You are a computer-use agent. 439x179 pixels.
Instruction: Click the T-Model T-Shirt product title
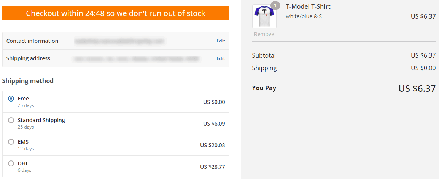308,6
